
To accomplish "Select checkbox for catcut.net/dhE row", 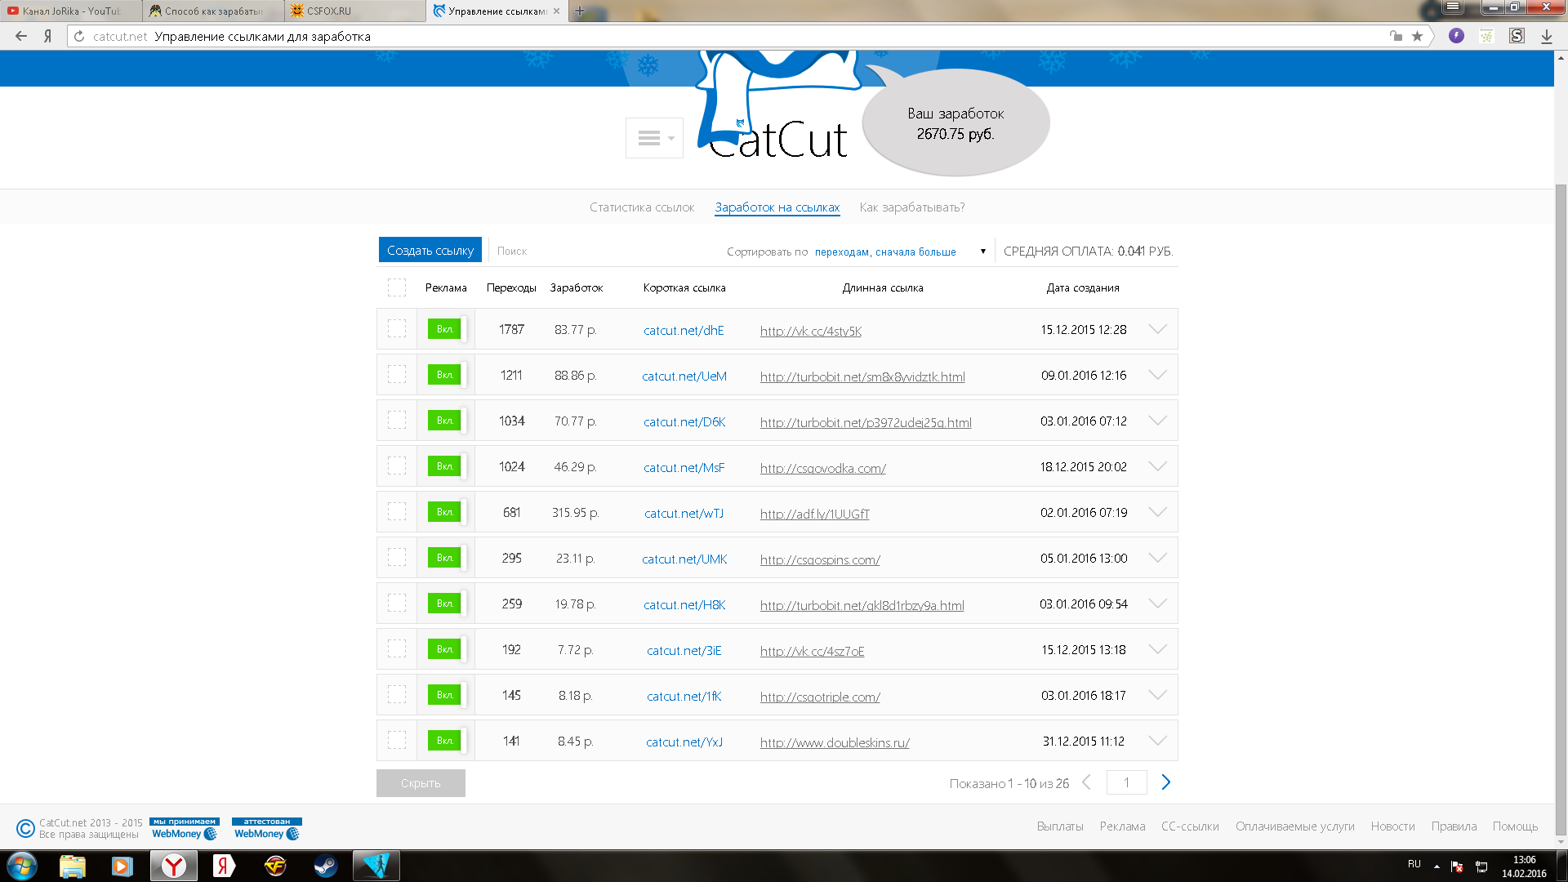I will (x=397, y=329).
